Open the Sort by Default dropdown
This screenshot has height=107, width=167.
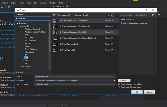click(x=105, y=15)
